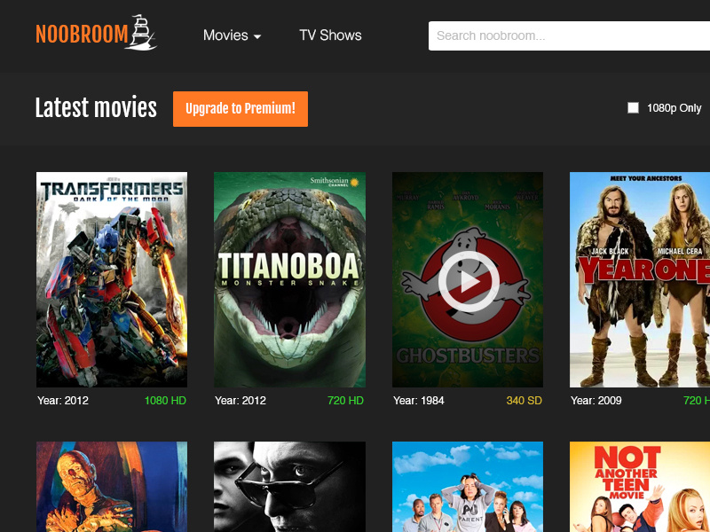Click the Year: 2012 label under Titanoboa
Viewport: 710px width, 532px height.
click(x=241, y=401)
